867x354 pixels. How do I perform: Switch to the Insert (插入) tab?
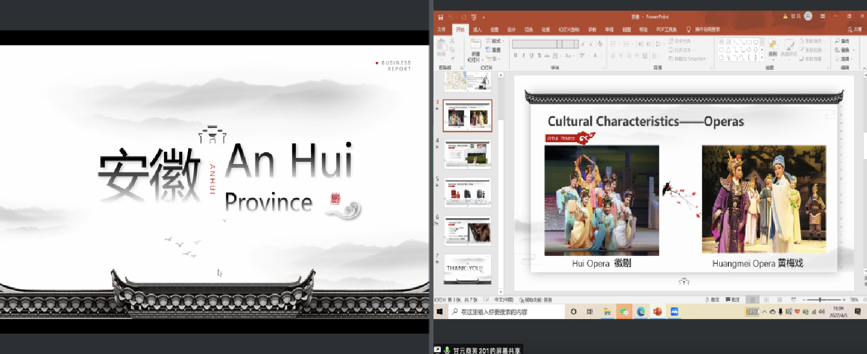pos(477,29)
